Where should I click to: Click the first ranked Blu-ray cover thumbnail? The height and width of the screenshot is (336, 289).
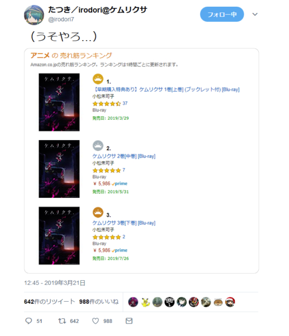(x=59, y=102)
